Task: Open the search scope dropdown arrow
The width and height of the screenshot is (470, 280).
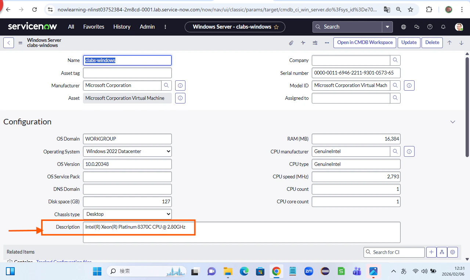Action: tap(387, 27)
